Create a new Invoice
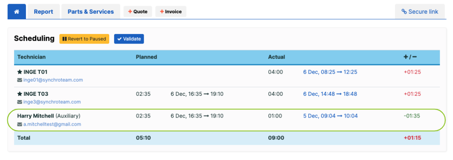The height and width of the screenshot is (160, 453). tap(171, 11)
